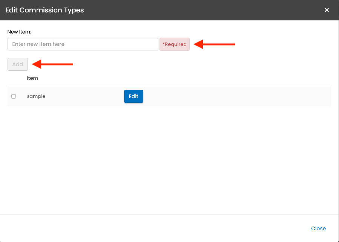Dismiss the dialog with the X icon

click(x=327, y=10)
